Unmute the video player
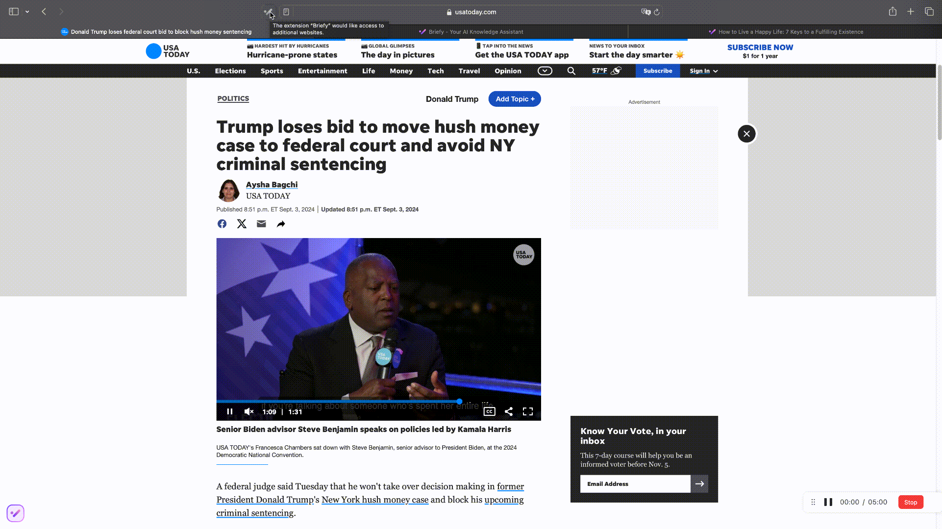942x529 pixels. 249,411
